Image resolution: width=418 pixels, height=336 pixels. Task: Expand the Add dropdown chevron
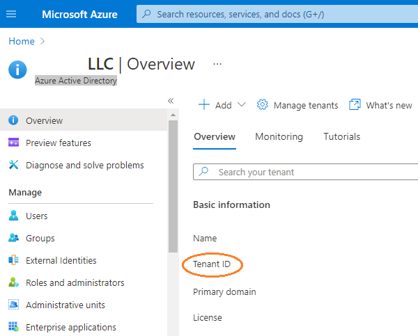coord(242,104)
